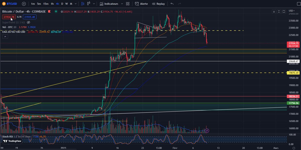Choose the D daily timeframe
Screen dimensions: 301x150
(62, 4)
